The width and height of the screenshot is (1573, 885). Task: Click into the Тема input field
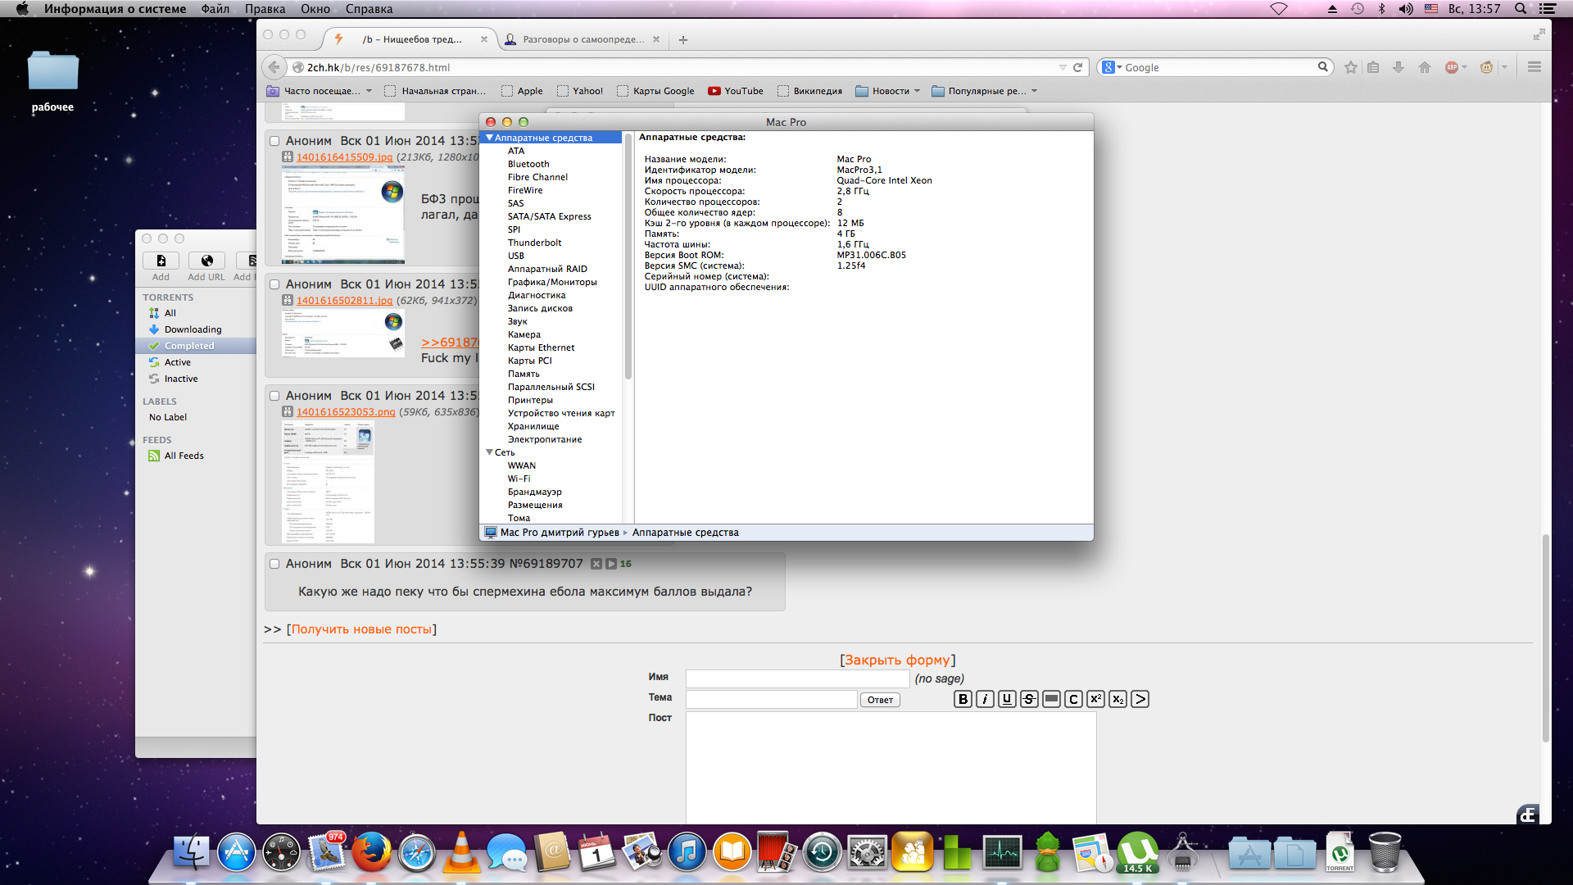771,699
